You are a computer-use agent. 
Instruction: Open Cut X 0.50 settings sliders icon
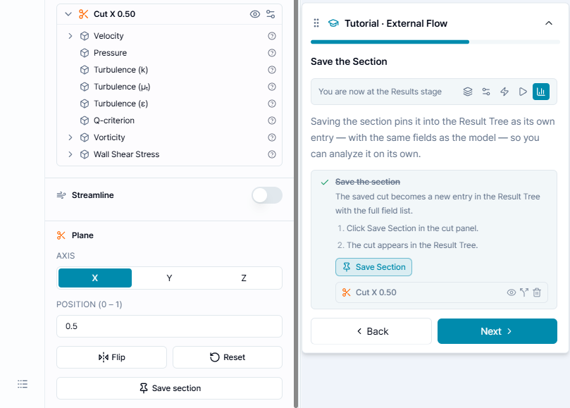point(271,14)
